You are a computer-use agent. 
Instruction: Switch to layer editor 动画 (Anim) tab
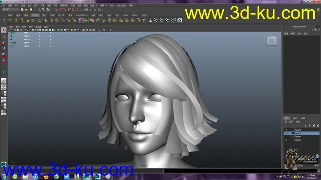pyautogui.click(x=303, y=118)
